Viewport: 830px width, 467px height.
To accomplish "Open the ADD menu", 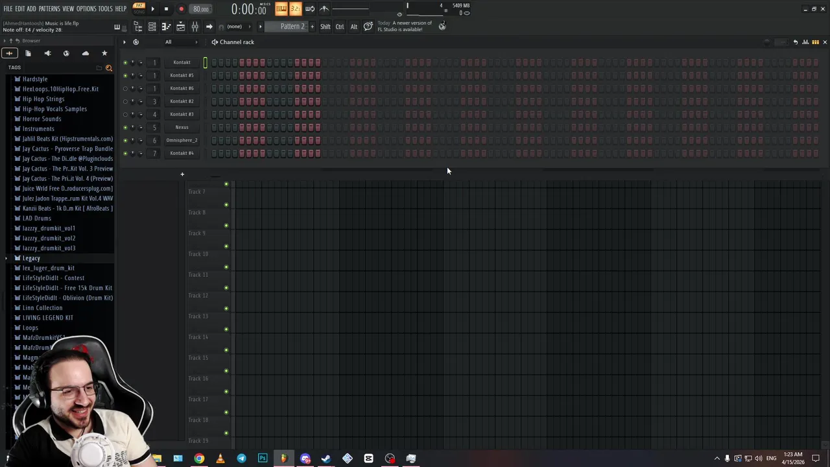I will (31, 8).
